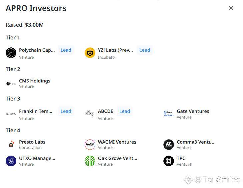Close the APRO Investors dialog

click(231, 8)
